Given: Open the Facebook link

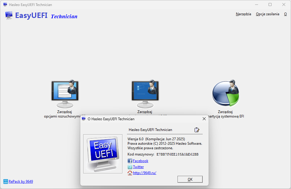Looking at the screenshot, I should (140, 161).
